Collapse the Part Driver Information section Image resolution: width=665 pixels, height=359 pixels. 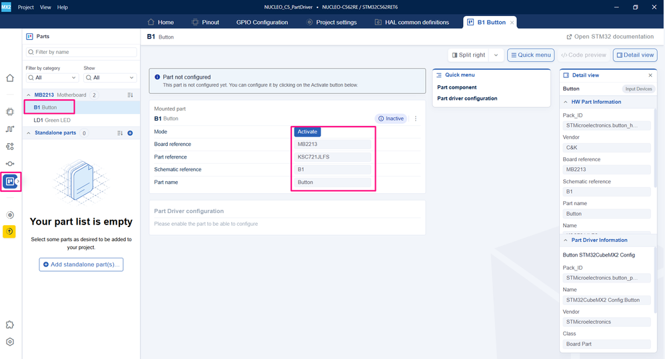[x=565, y=240]
